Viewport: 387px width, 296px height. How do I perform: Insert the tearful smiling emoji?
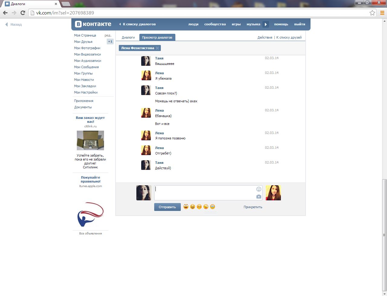pos(213,207)
